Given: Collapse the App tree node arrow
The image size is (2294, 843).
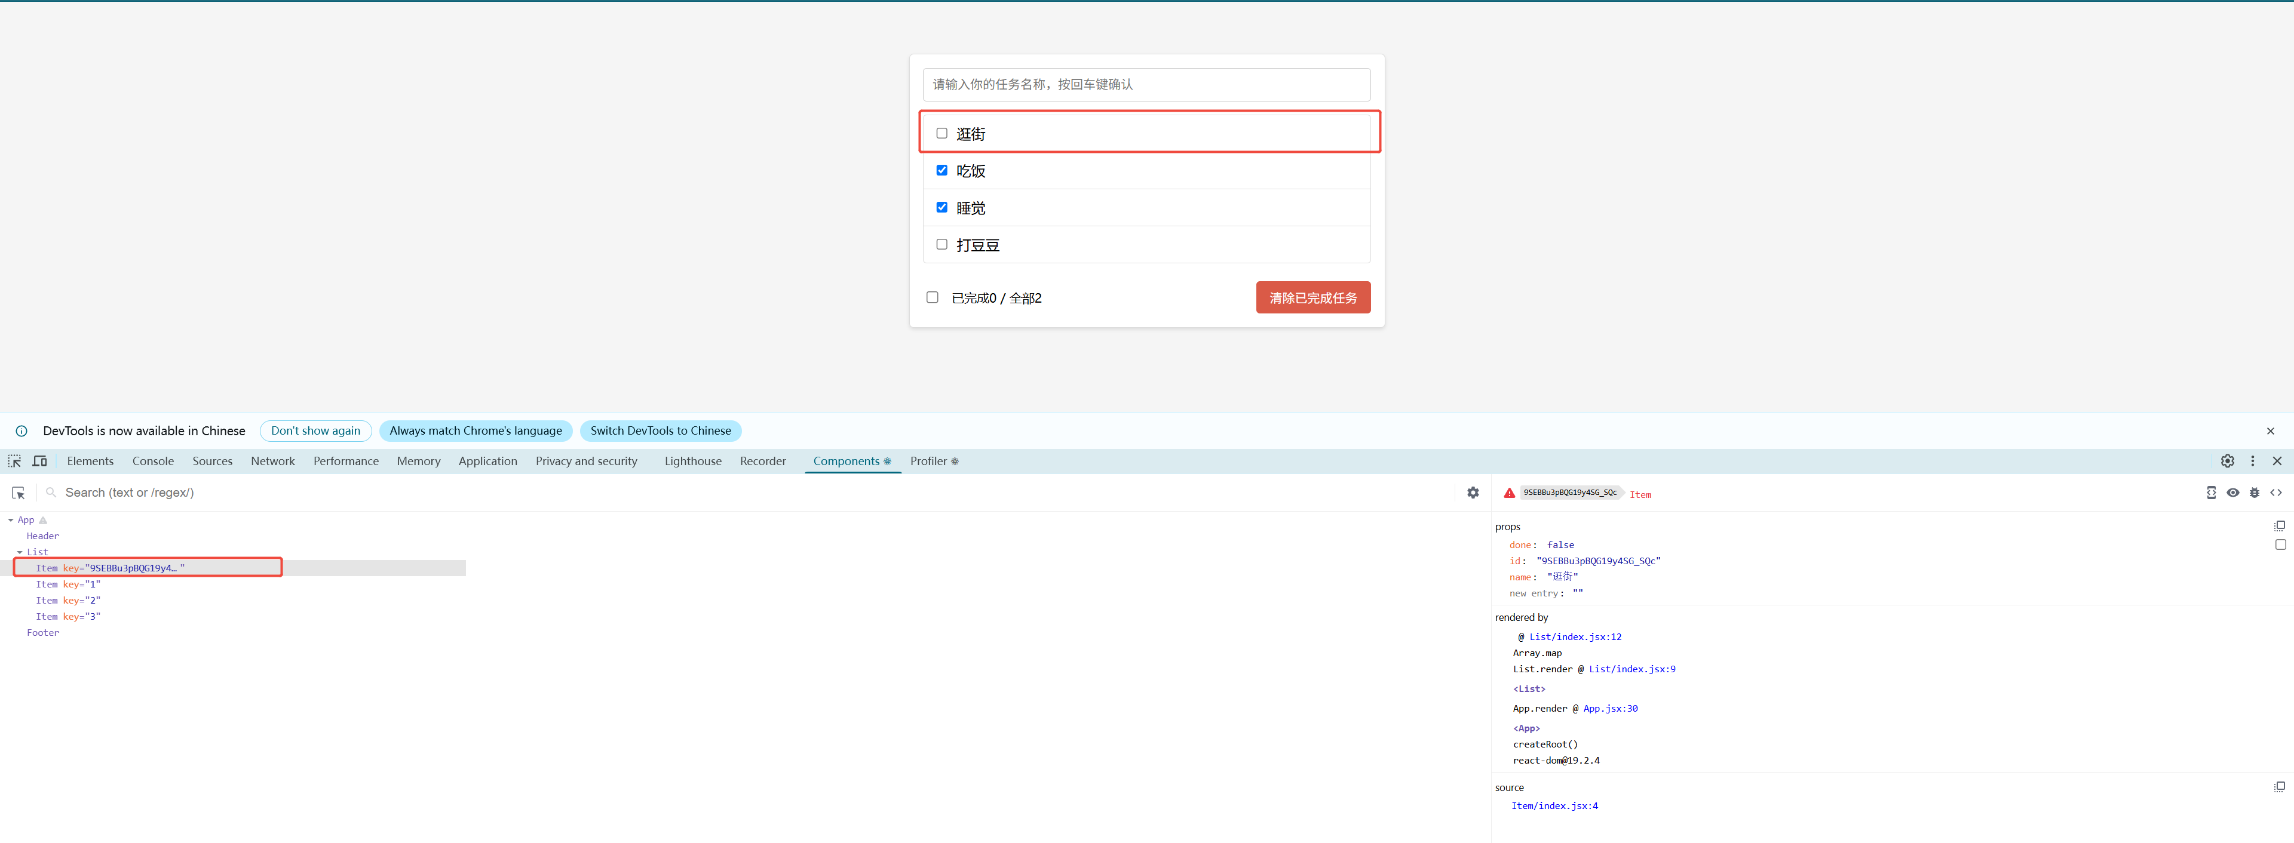Looking at the screenshot, I should 11,520.
